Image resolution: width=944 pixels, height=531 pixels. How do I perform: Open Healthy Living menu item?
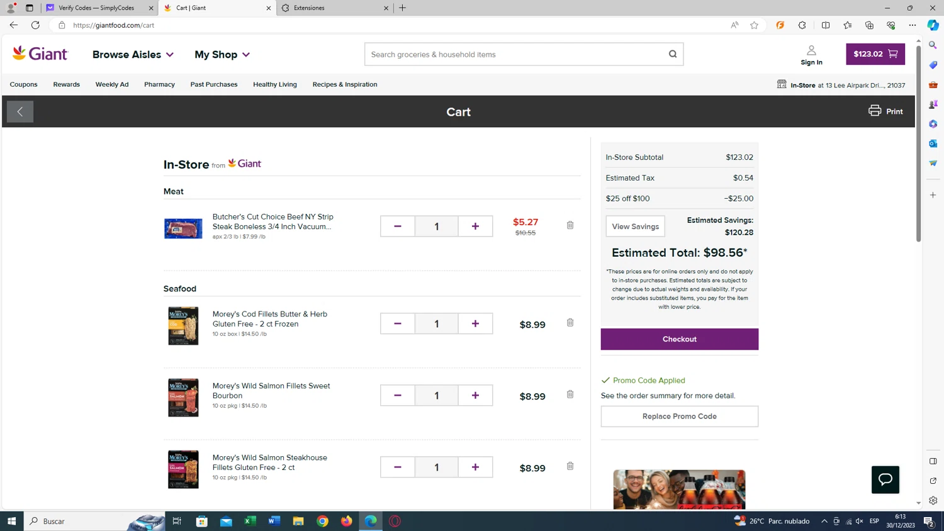coord(275,84)
